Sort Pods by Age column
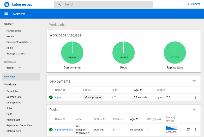The image size is (204, 137). [134, 119]
